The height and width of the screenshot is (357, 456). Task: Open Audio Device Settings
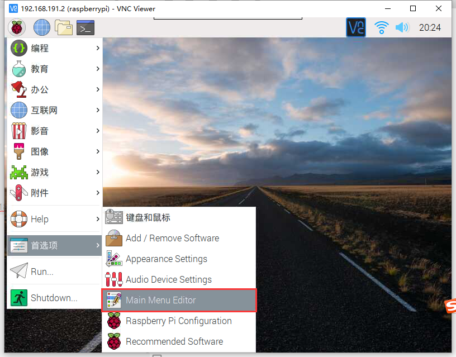[179, 279]
